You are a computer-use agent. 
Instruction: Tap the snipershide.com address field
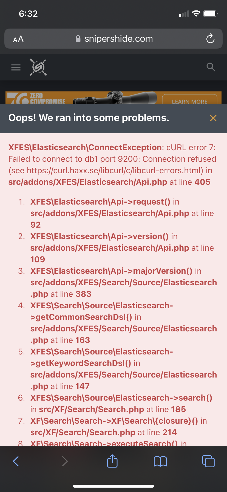click(118, 39)
